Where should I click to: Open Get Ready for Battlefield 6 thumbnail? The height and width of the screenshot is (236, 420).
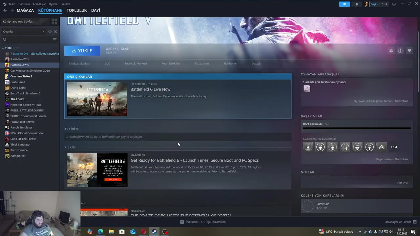[97, 170]
